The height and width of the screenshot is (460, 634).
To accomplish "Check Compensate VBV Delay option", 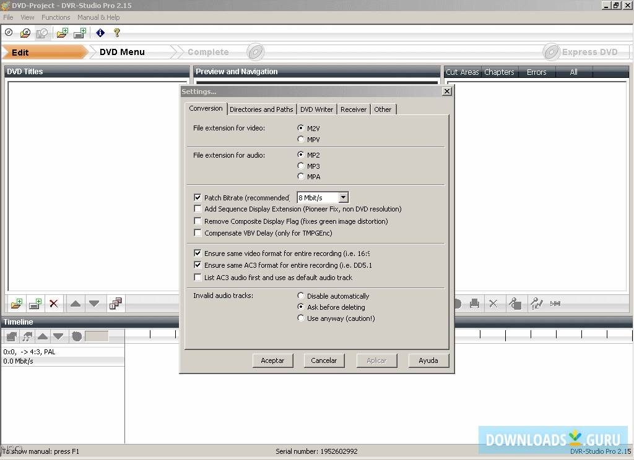I will click(x=198, y=232).
